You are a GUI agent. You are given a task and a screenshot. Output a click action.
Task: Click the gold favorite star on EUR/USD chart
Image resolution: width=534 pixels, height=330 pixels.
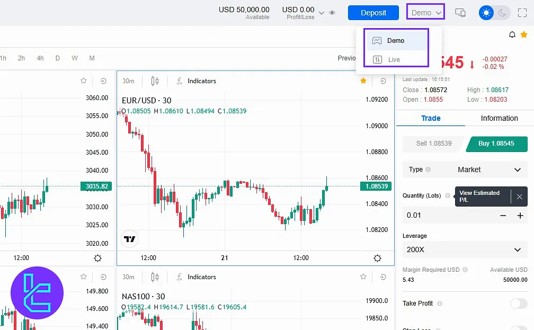(363, 81)
